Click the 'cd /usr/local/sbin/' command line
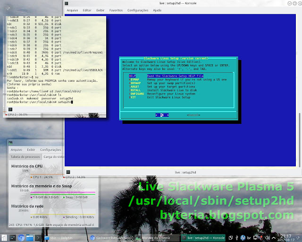Image resolution: width=302 pixels, height=242 pixels. (x=44, y=91)
